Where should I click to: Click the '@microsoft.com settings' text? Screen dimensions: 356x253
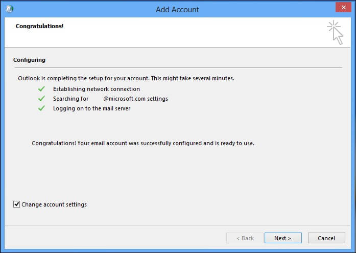(135, 99)
